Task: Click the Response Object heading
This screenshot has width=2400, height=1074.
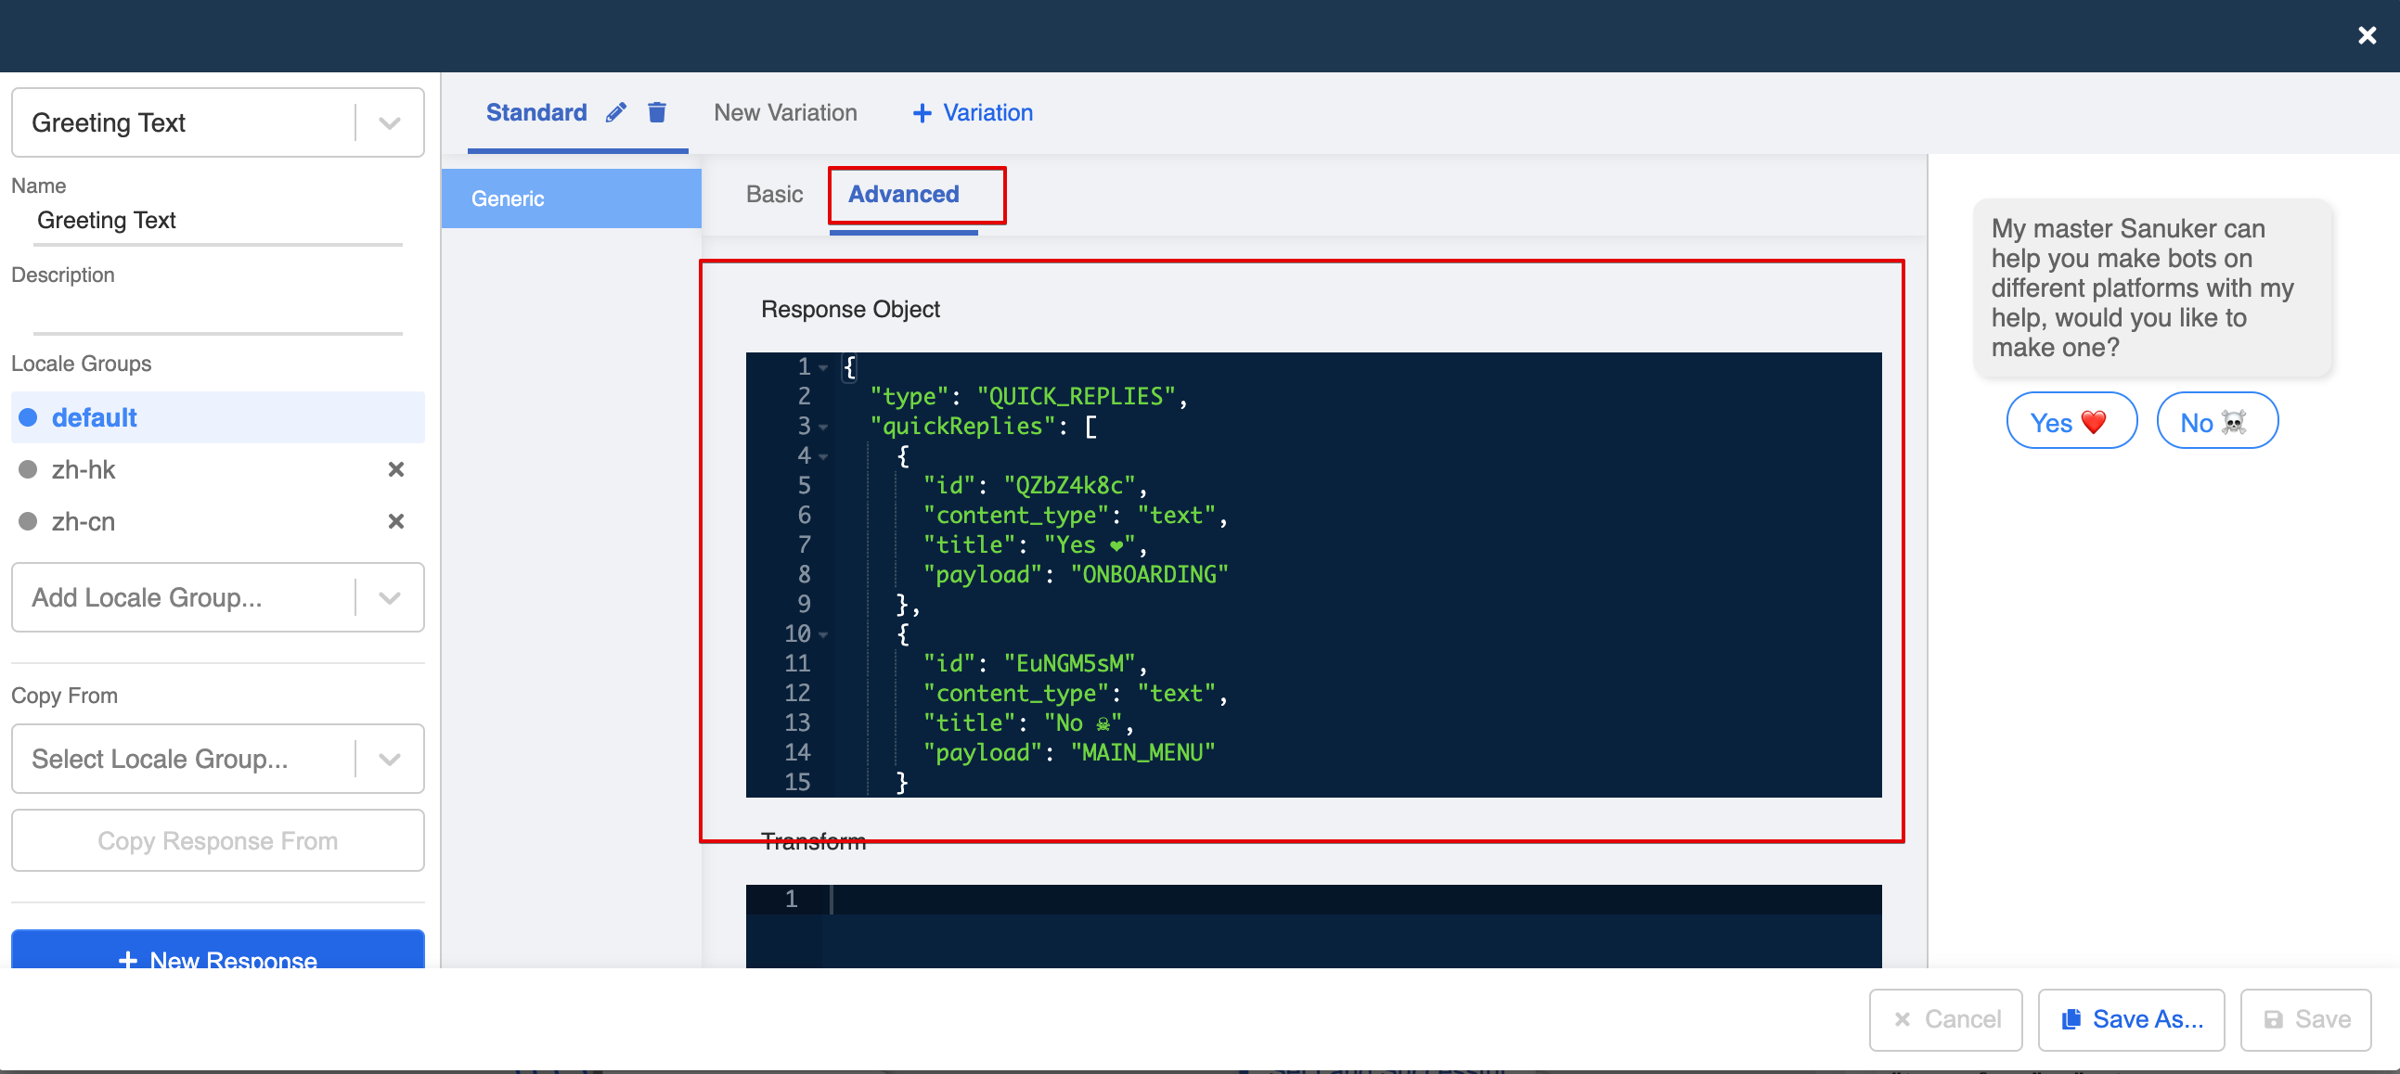Action: [x=851, y=309]
